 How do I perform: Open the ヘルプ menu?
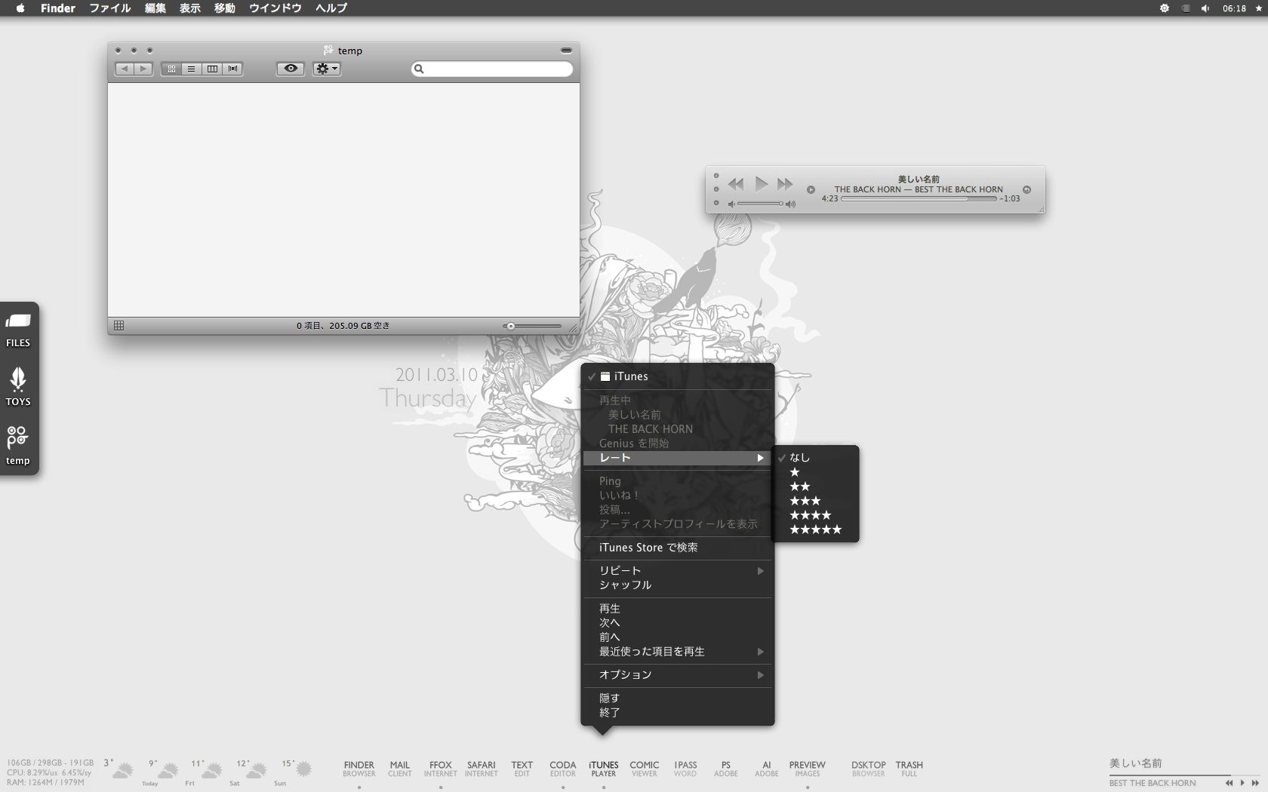[331, 8]
